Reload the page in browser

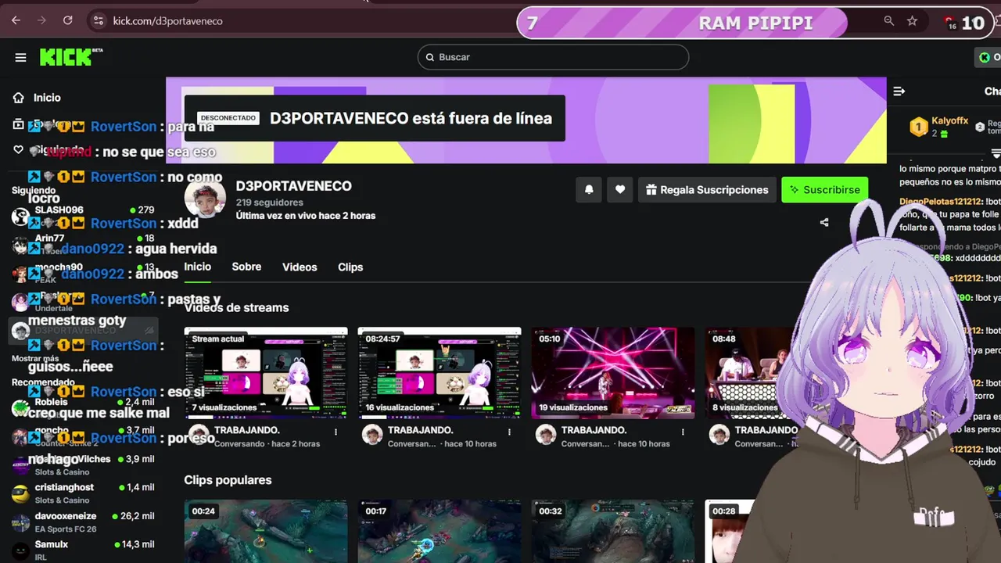[68, 21]
